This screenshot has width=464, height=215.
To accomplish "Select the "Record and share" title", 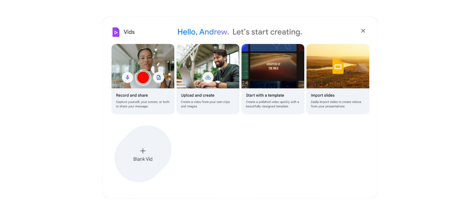I will (x=132, y=95).
